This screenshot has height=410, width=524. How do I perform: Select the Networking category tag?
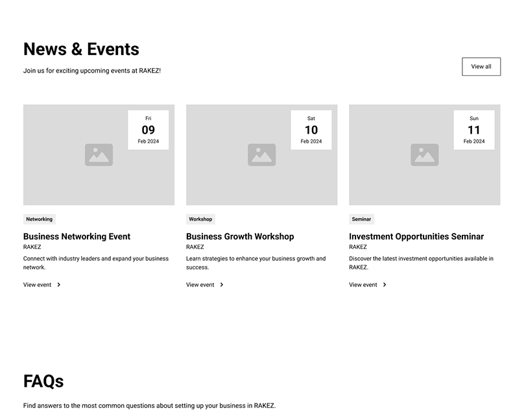click(x=39, y=219)
